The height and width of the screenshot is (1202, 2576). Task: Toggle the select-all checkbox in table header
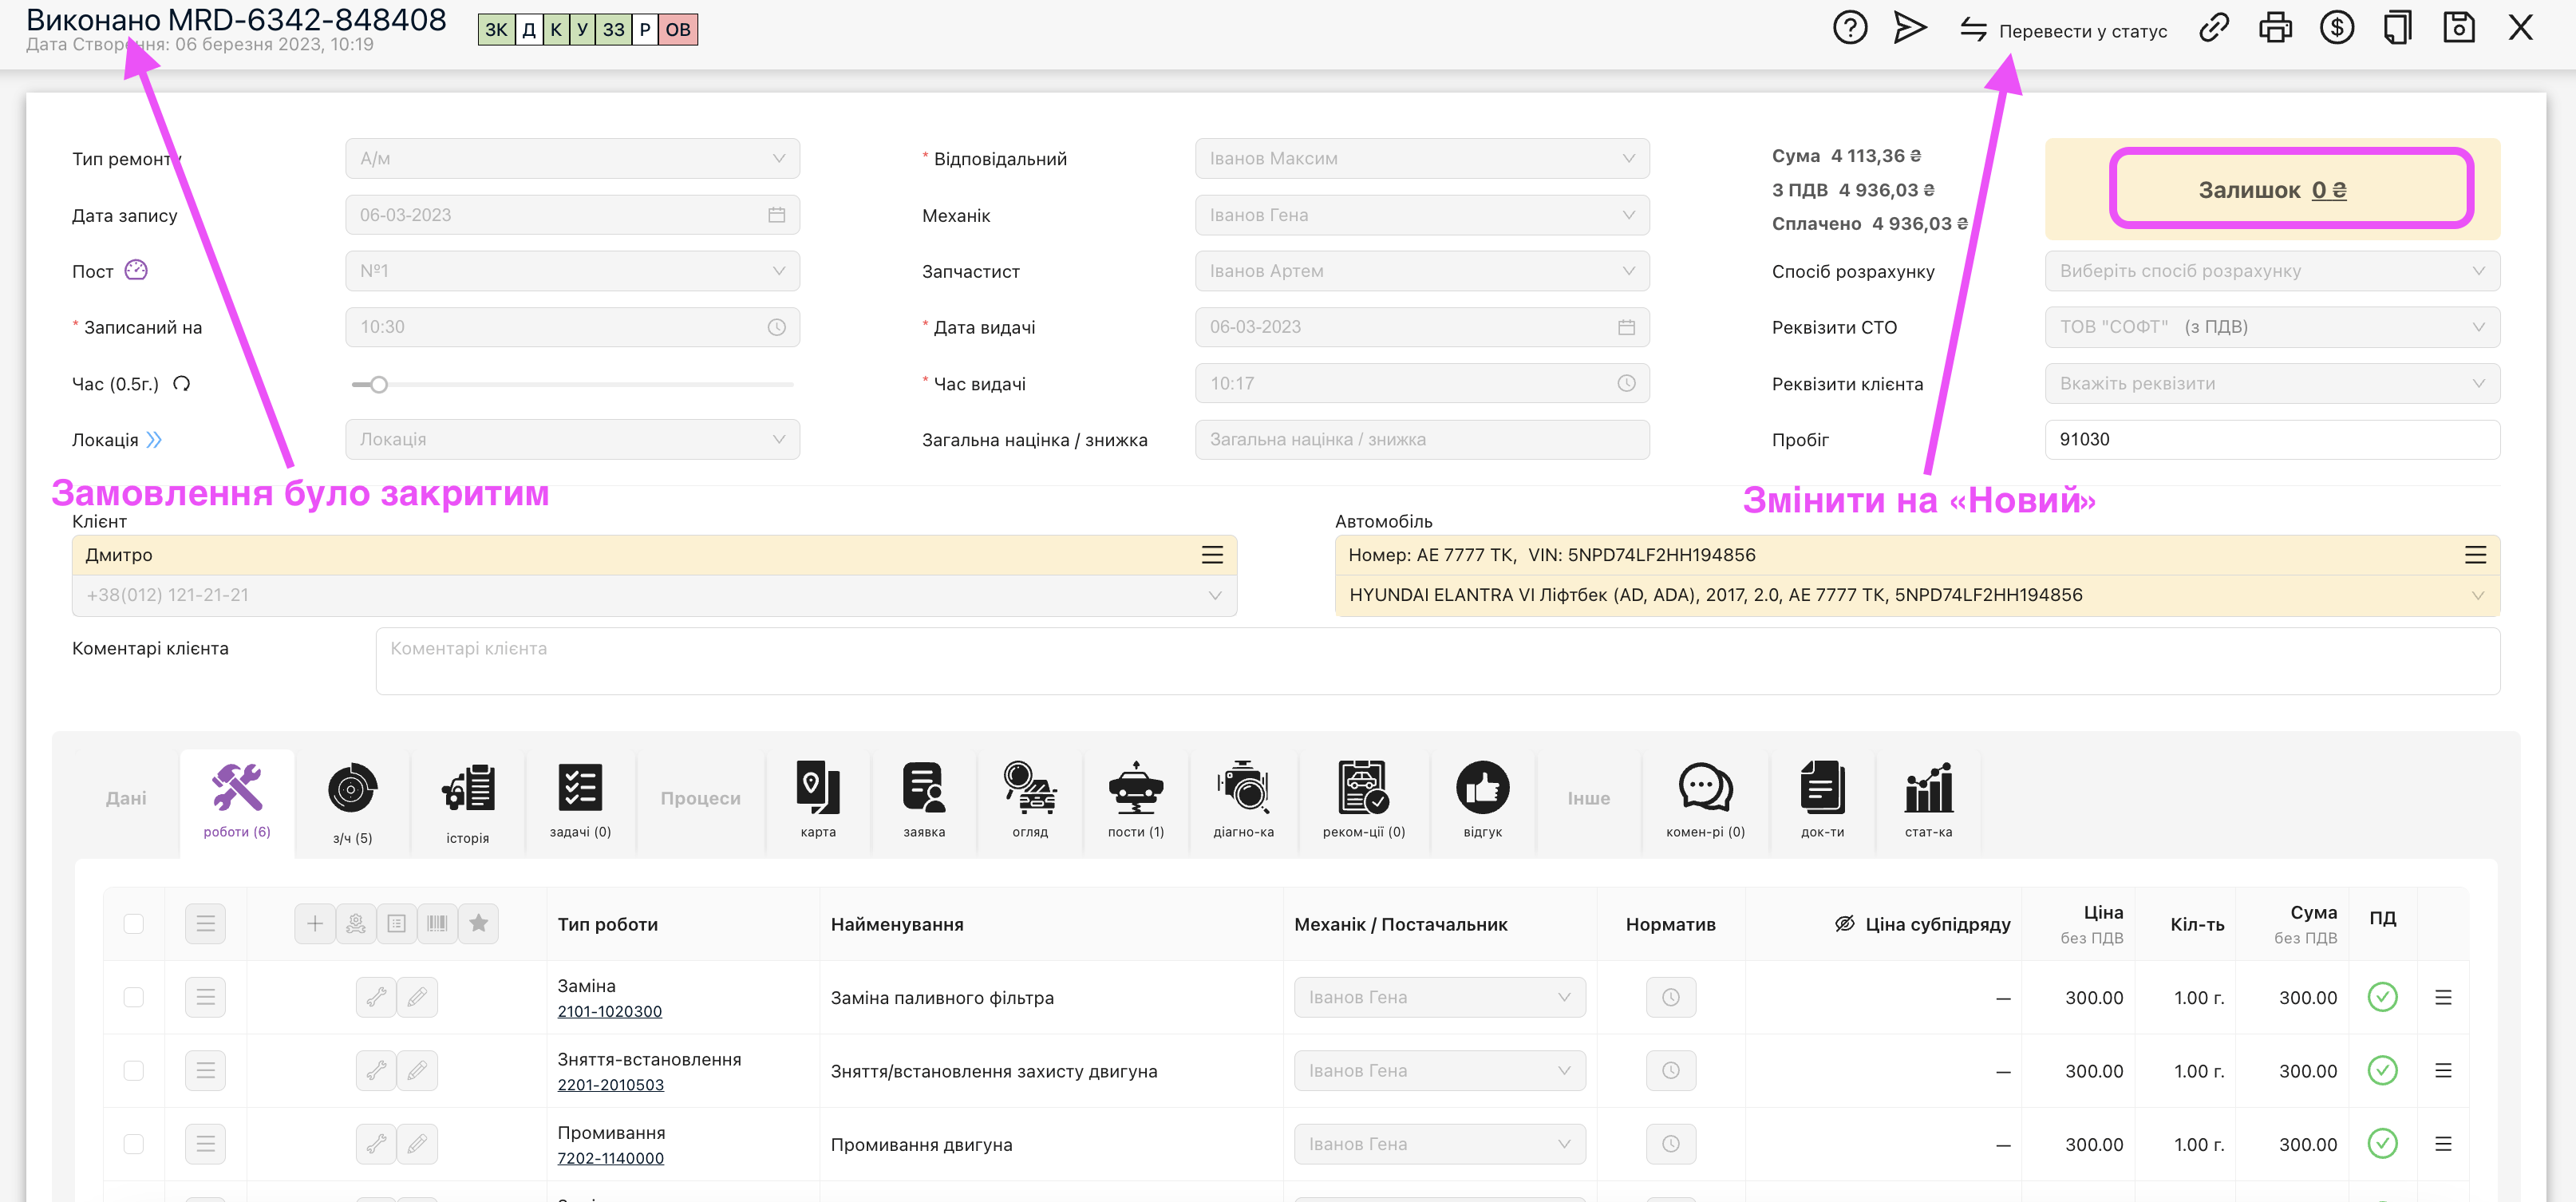click(133, 923)
